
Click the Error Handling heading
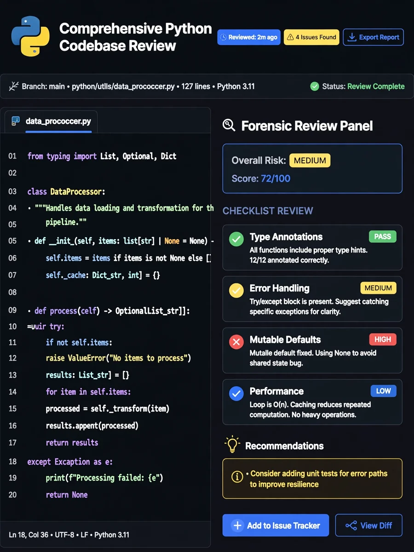[279, 288]
